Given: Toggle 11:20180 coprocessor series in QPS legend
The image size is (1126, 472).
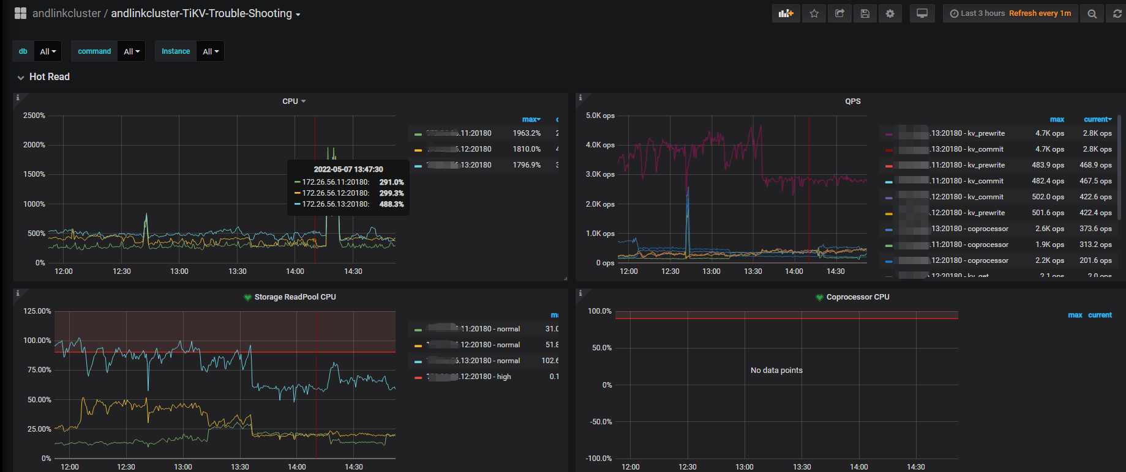Looking at the screenshot, I should [969, 245].
